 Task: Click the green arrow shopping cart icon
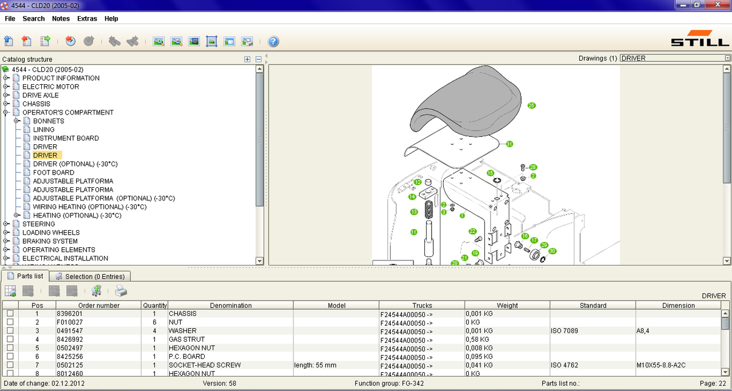pyautogui.click(x=97, y=291)
